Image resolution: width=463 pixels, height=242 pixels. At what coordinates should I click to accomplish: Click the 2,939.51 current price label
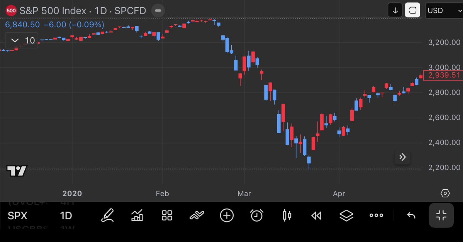[x=443, y=75]
